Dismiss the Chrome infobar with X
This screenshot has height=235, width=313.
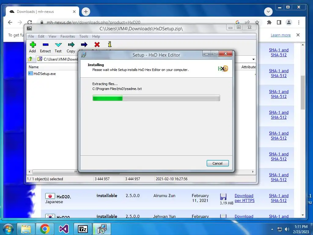(x=298, y=35)
